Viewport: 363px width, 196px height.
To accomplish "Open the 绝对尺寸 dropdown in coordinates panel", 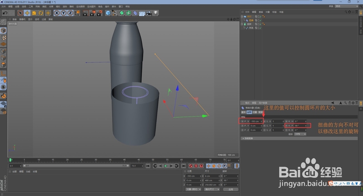I will (x=212, y=189).
